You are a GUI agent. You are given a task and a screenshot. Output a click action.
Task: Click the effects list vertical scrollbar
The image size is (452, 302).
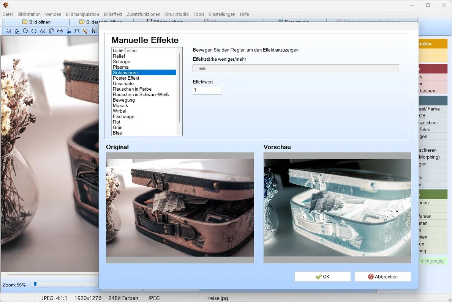[179, 91]
